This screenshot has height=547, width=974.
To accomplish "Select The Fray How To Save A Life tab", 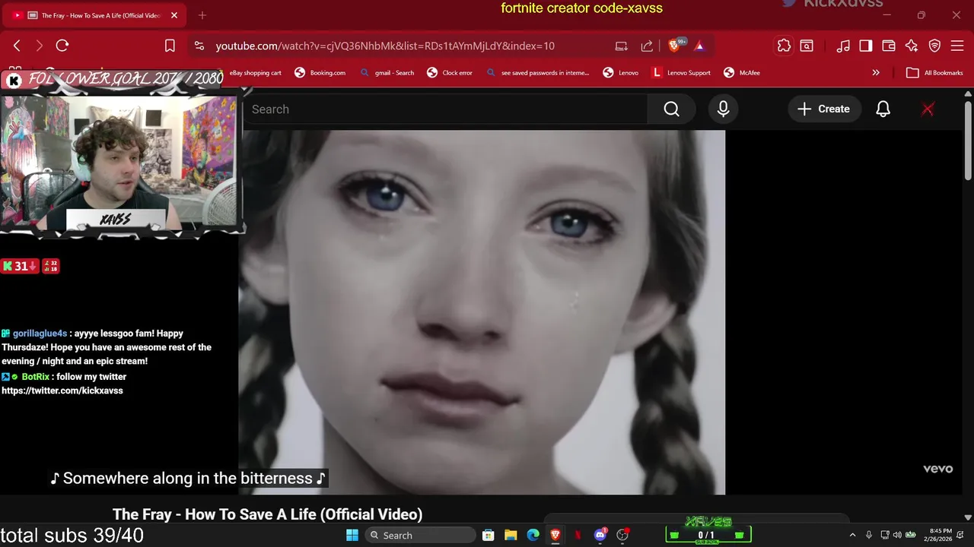I will click(95, 15).
